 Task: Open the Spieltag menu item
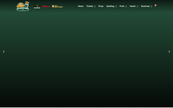click(110, 6)
